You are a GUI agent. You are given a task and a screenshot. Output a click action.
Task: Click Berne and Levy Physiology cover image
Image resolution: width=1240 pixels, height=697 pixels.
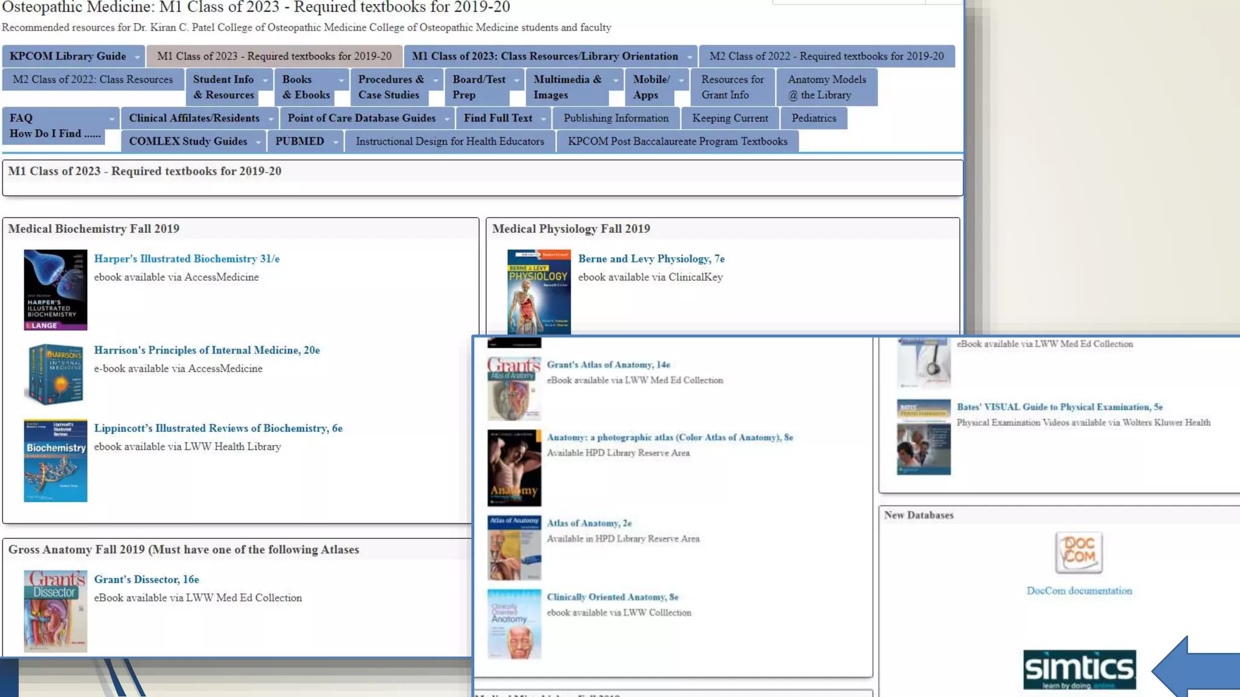[x=538, y=292]
